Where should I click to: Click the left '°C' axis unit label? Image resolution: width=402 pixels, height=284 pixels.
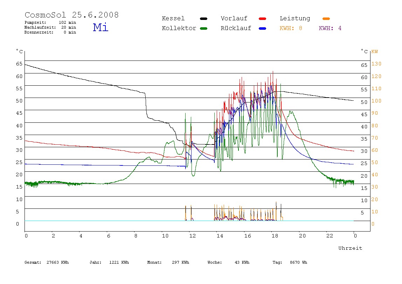point(20,51)
